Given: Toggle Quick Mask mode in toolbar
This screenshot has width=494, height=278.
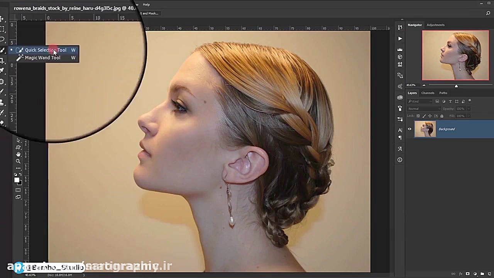Looking at the screenshot, I should (18, 190).
